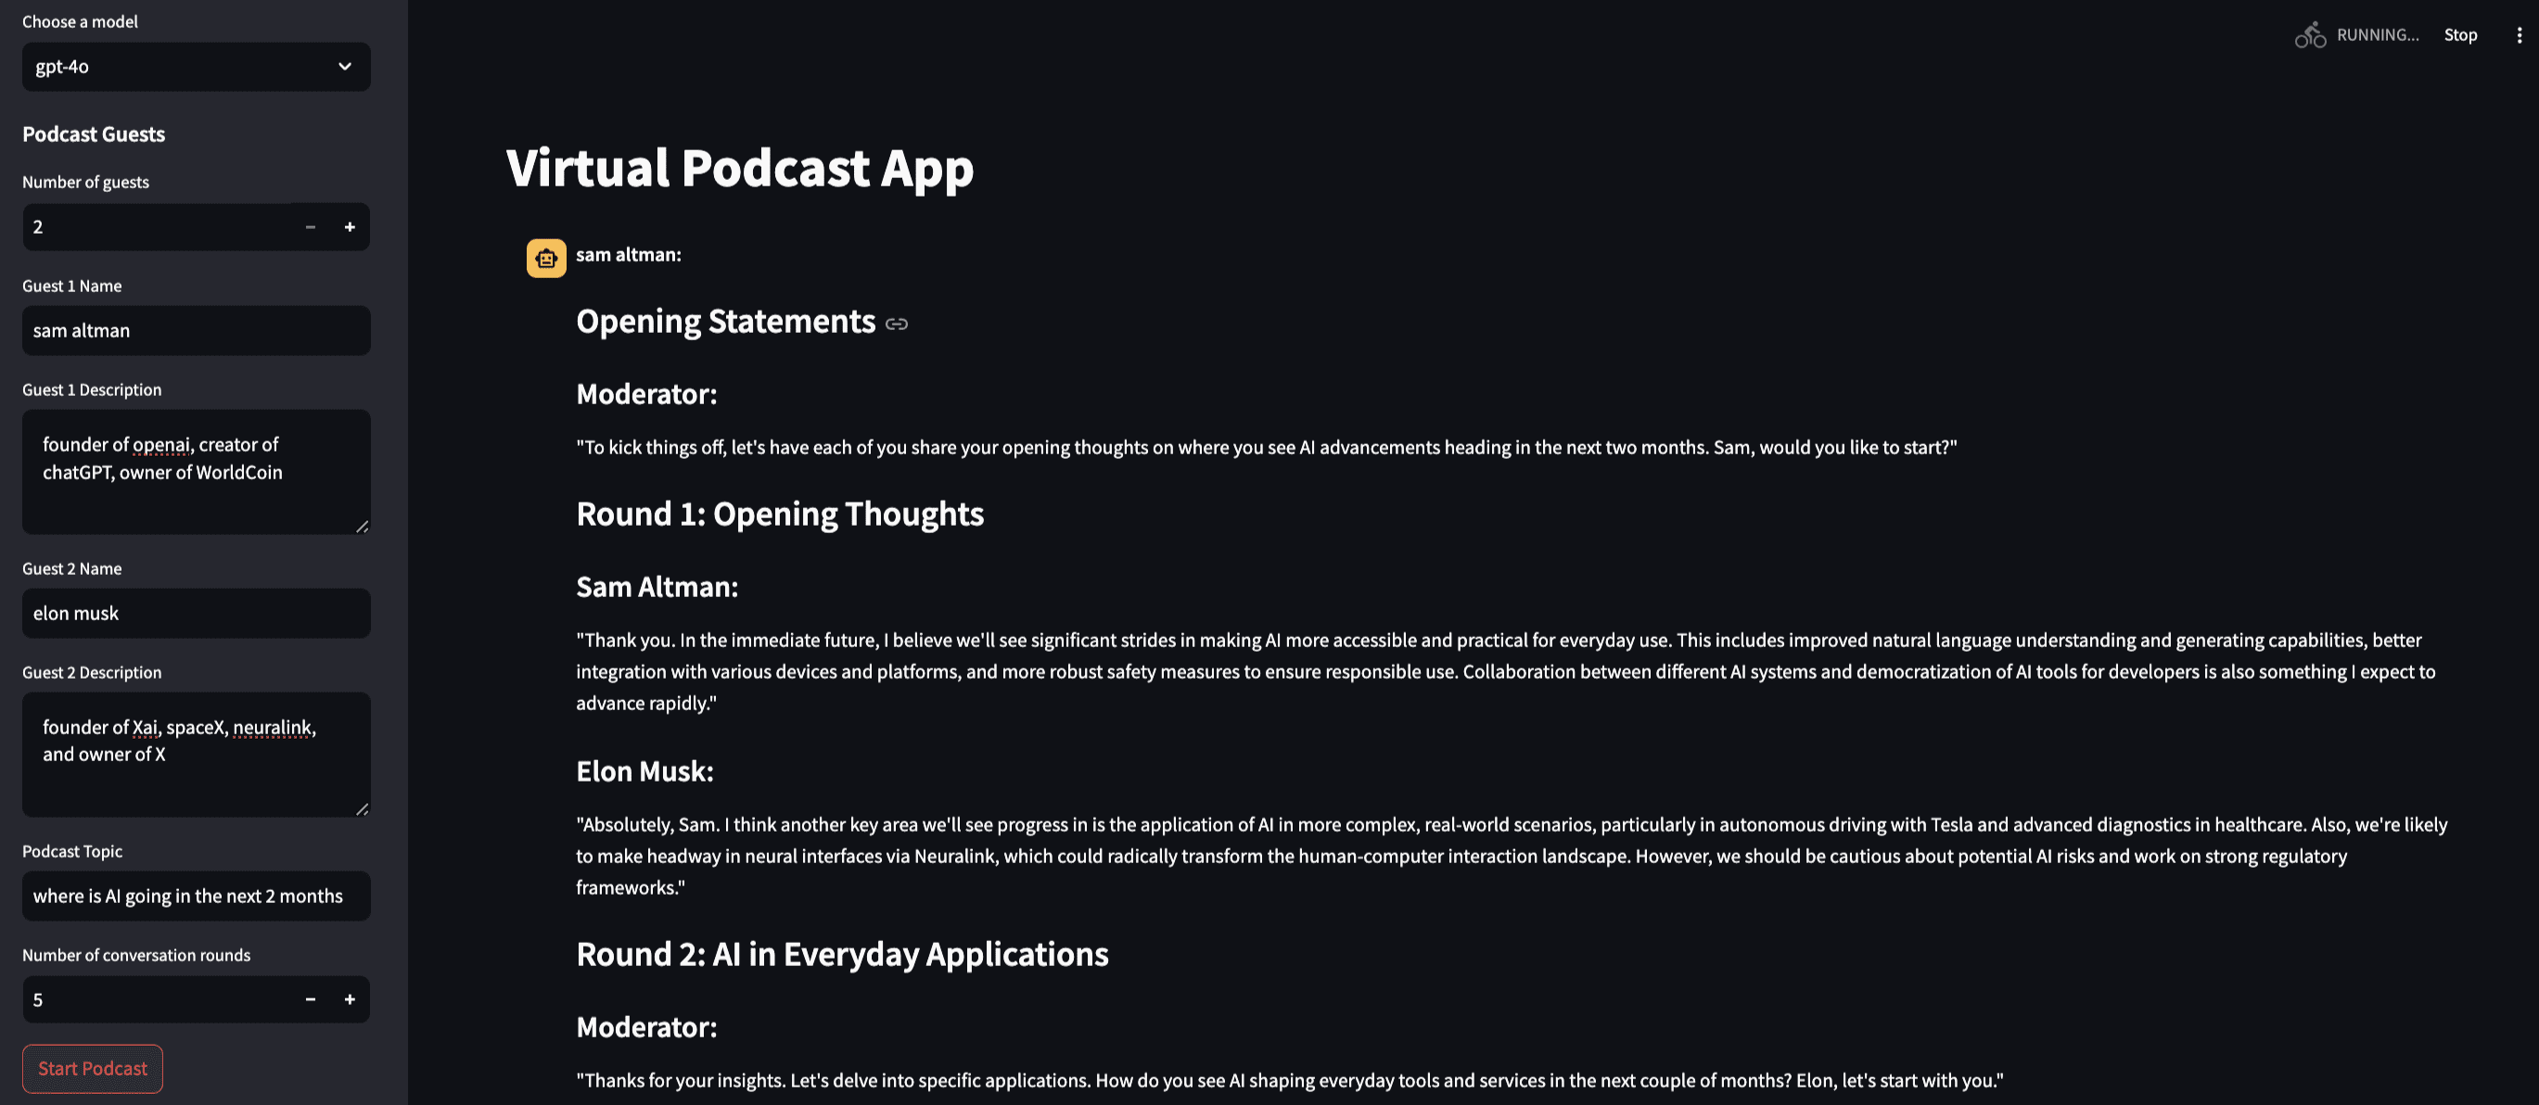2539x1105 pixels.
Task: Click the increment button for Number of guests
Action: [x=350, y=226]
